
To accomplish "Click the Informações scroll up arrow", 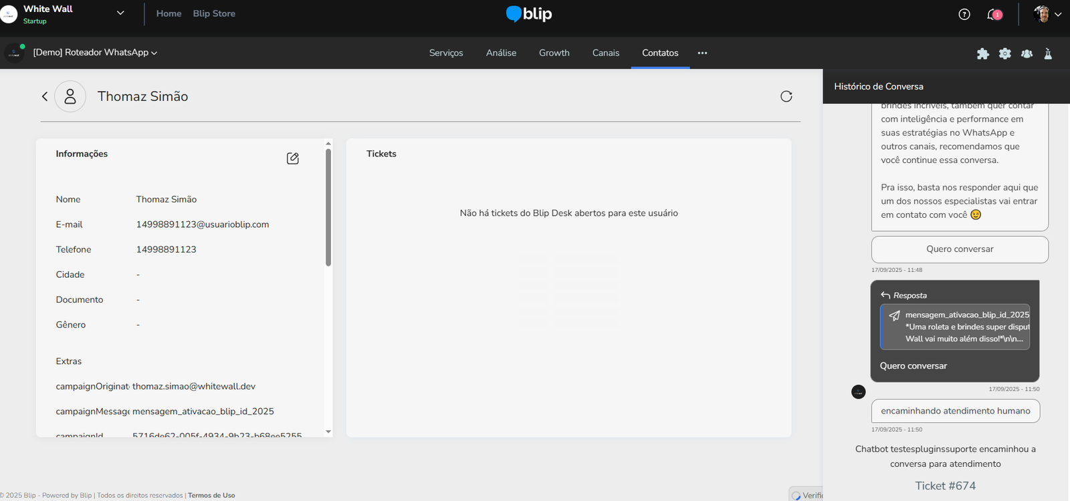I will [x=328, y=144].
